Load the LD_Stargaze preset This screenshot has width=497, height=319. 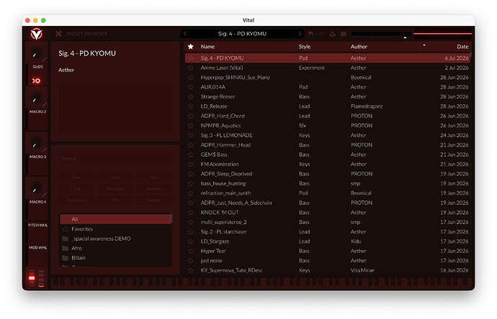coord(328,241)
